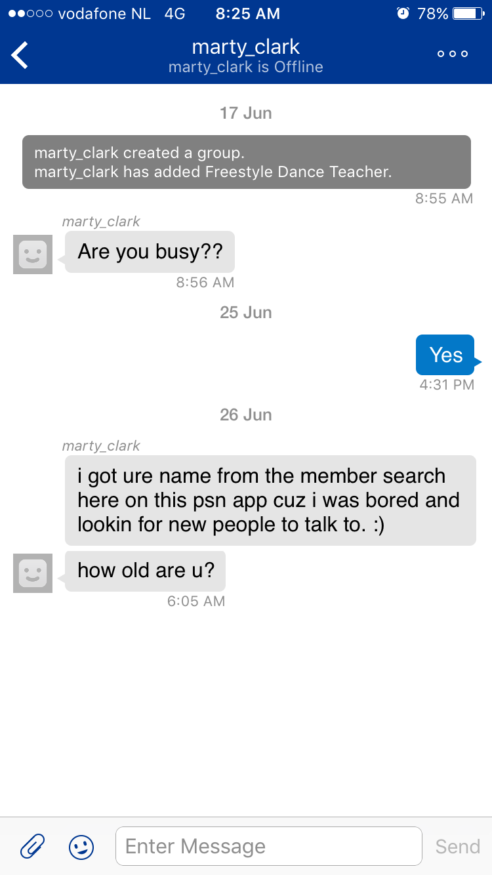Tap the paperclip attachment icon
Viewport: 492px width, 875px height.
32,846
